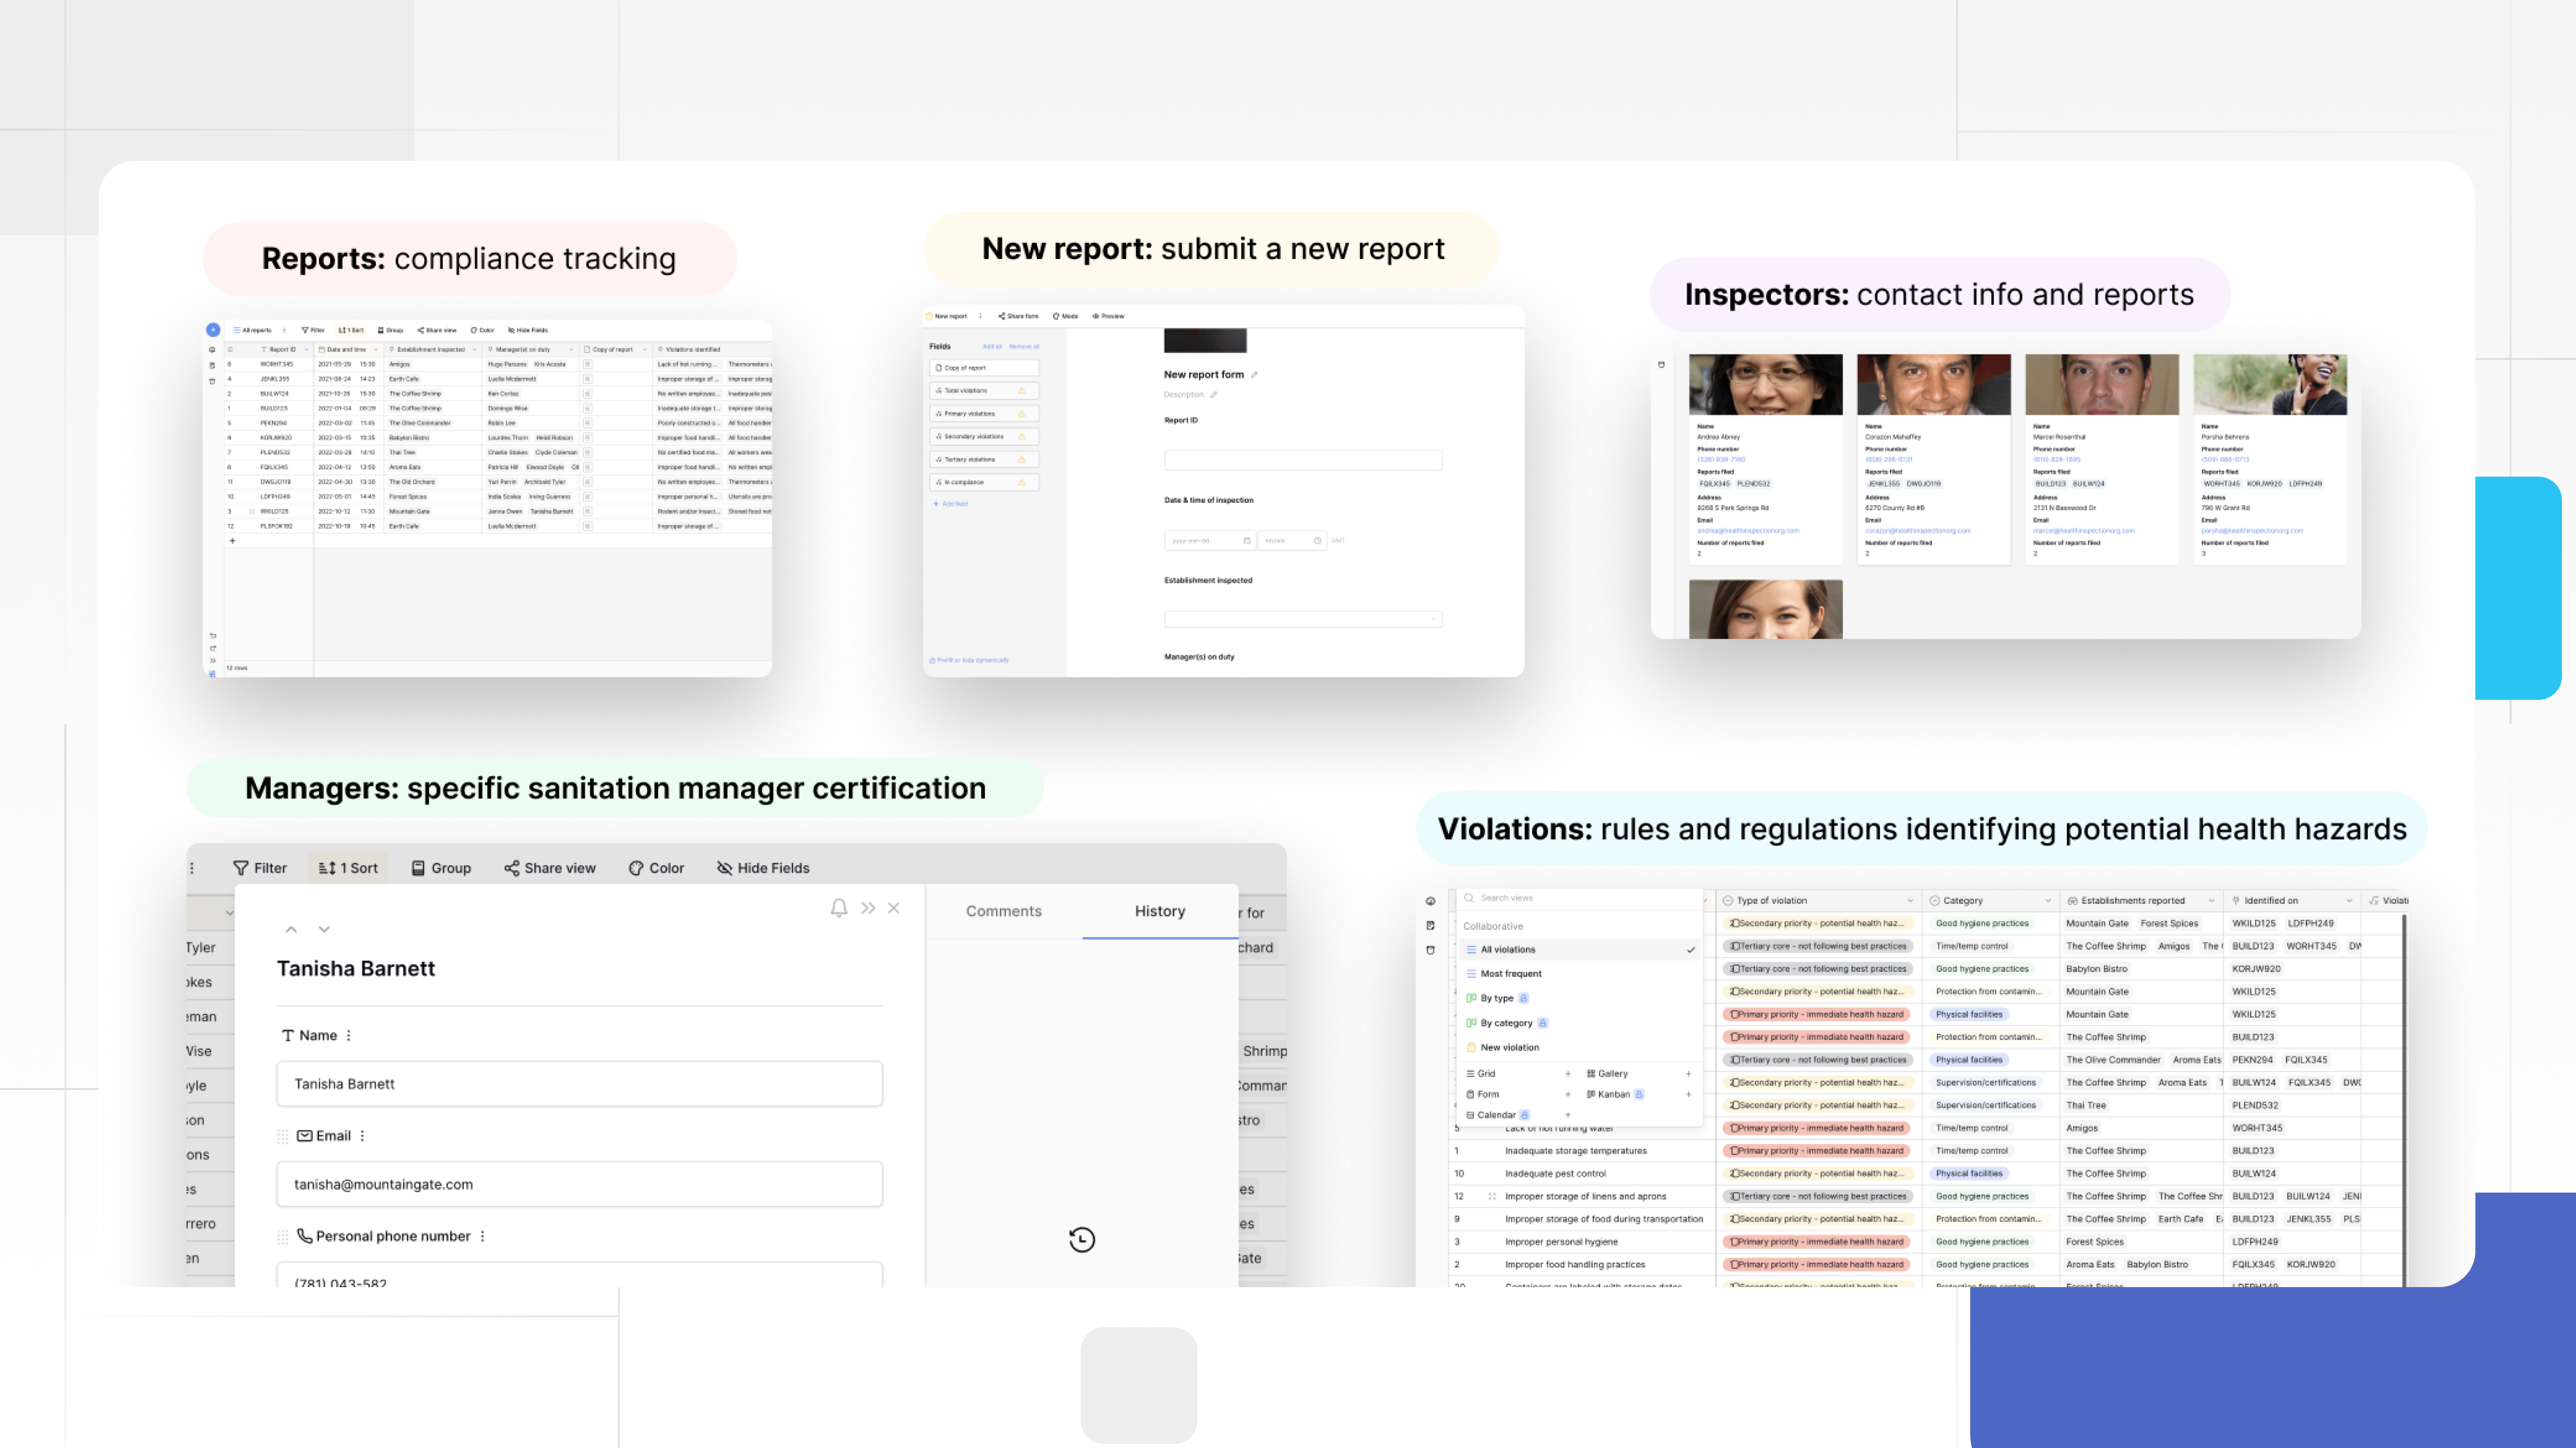The image size is (2576, 1448).
Task: Click the drag handle beside Email field
Action: tap(283, 1136)
